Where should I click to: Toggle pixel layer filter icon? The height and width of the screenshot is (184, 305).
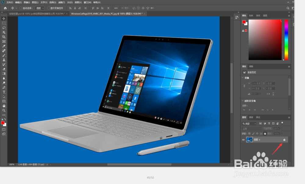click(260, 123)
